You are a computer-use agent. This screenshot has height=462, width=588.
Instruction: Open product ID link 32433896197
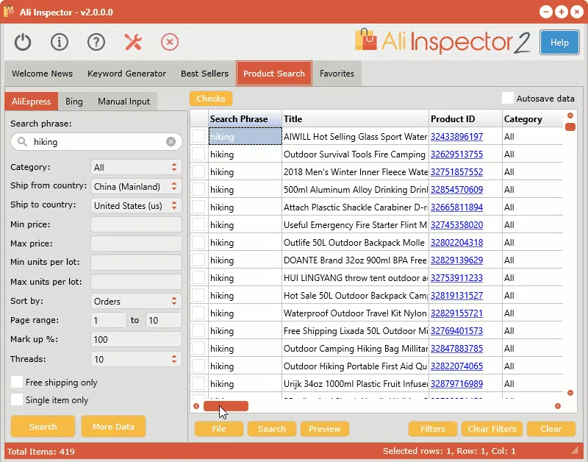coord(456,137)
